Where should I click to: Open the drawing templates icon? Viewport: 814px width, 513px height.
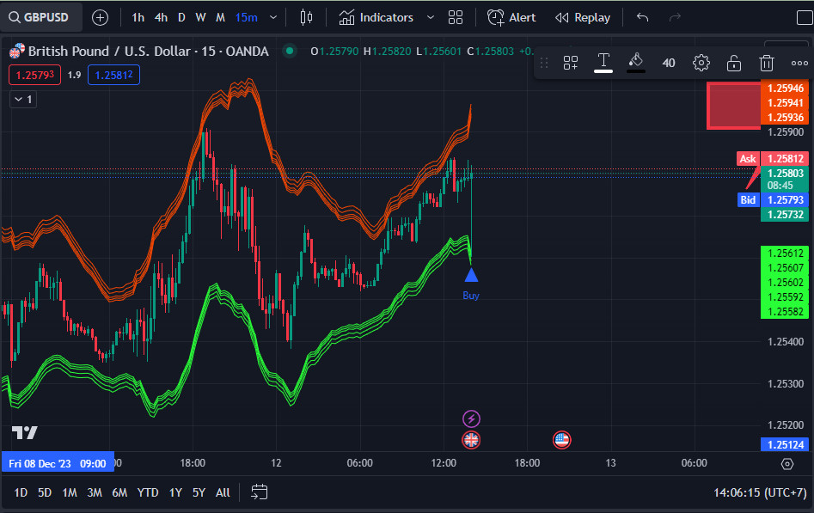[571, 62]
